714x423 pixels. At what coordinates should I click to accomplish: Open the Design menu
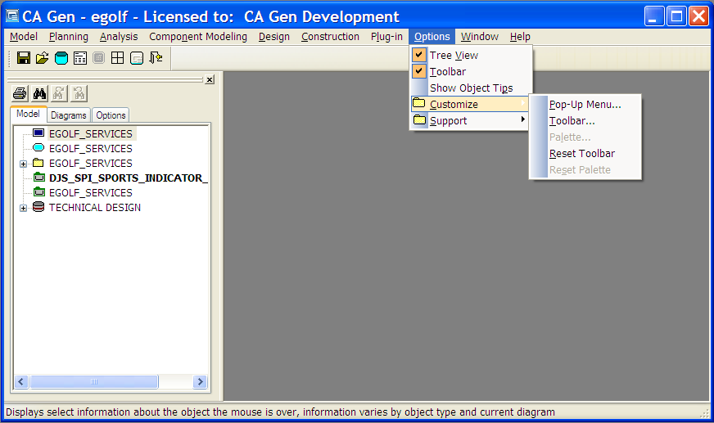coord(274,36)
